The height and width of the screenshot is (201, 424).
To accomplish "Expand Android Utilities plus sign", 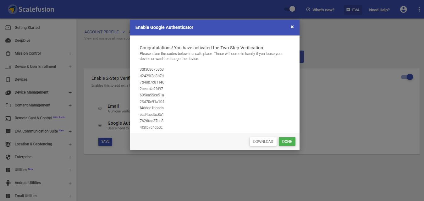I will click(x=70, y=183).
